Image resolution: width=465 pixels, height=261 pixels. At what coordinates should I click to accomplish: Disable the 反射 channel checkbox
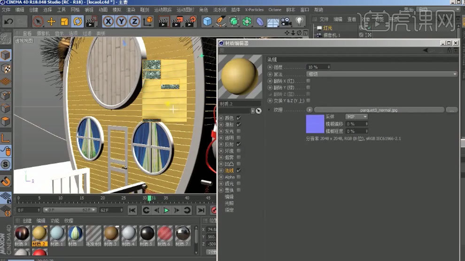coord(239,144)
